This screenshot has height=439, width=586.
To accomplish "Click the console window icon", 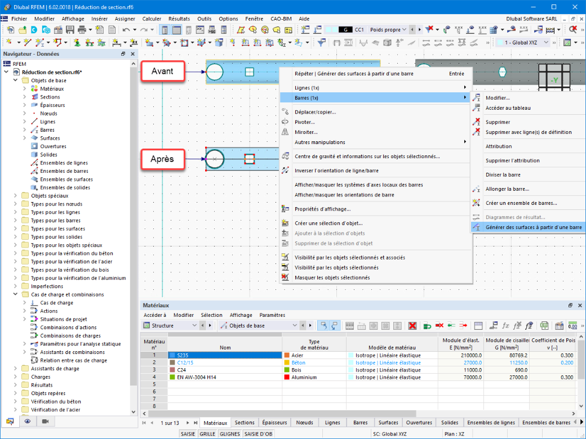I will pos(200,29).
